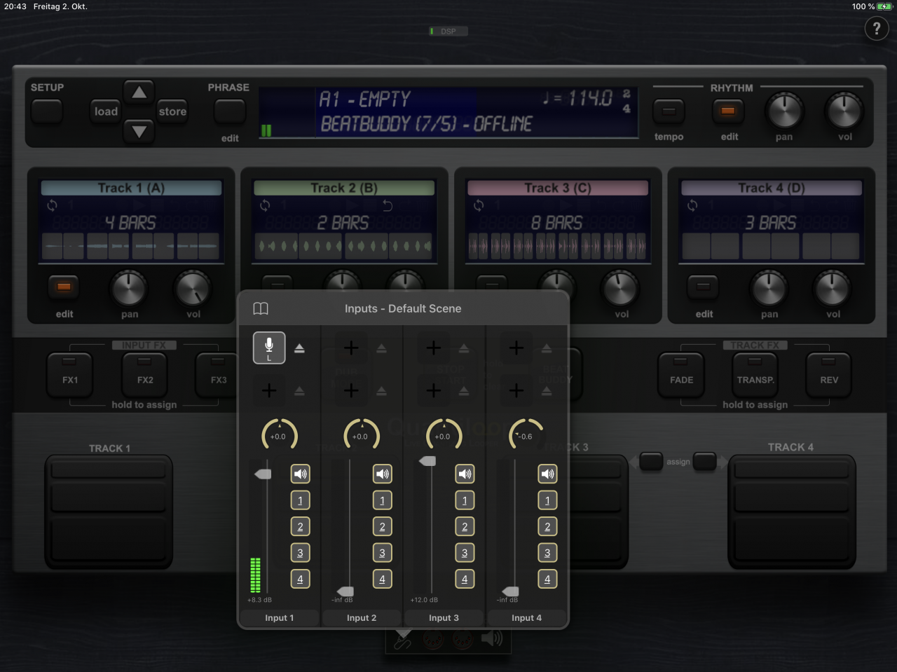Open the help question mark button
This screenshot has height=672, width=897.
click(x=877, y=29)
